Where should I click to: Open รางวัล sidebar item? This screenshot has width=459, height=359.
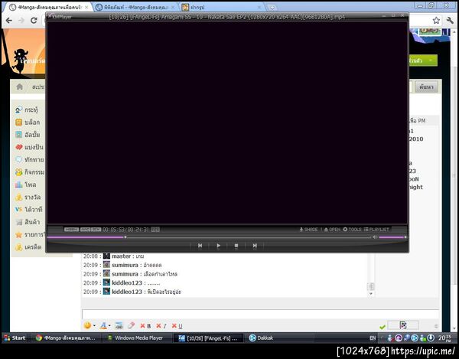tap(28, 197)
